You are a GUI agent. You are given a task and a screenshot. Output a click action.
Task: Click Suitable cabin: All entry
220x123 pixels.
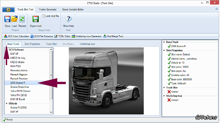tap(180, 75)
